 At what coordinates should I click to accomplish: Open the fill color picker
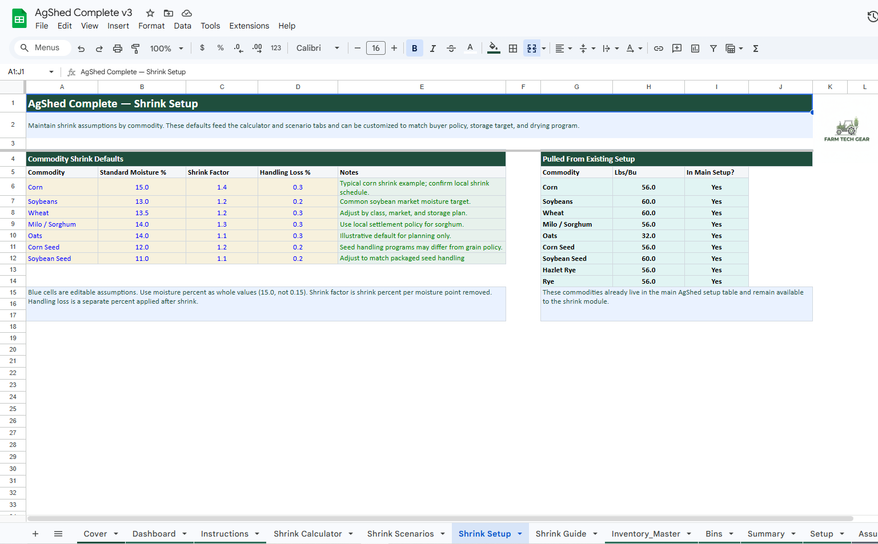click(x=492, y=48)
